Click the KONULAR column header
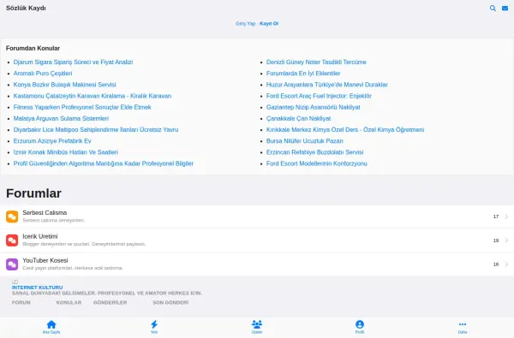This screenshot has width=514, height=338. click(x=69, y=303)
